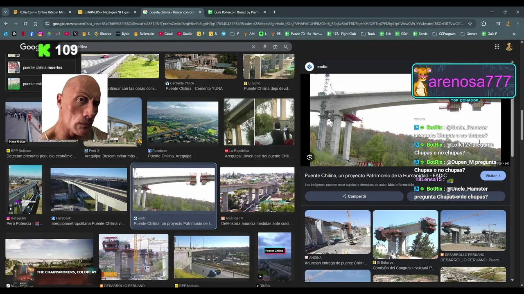Open the Chrome profile avatar in toolbar
524x294 pixels.
(508, 24)
